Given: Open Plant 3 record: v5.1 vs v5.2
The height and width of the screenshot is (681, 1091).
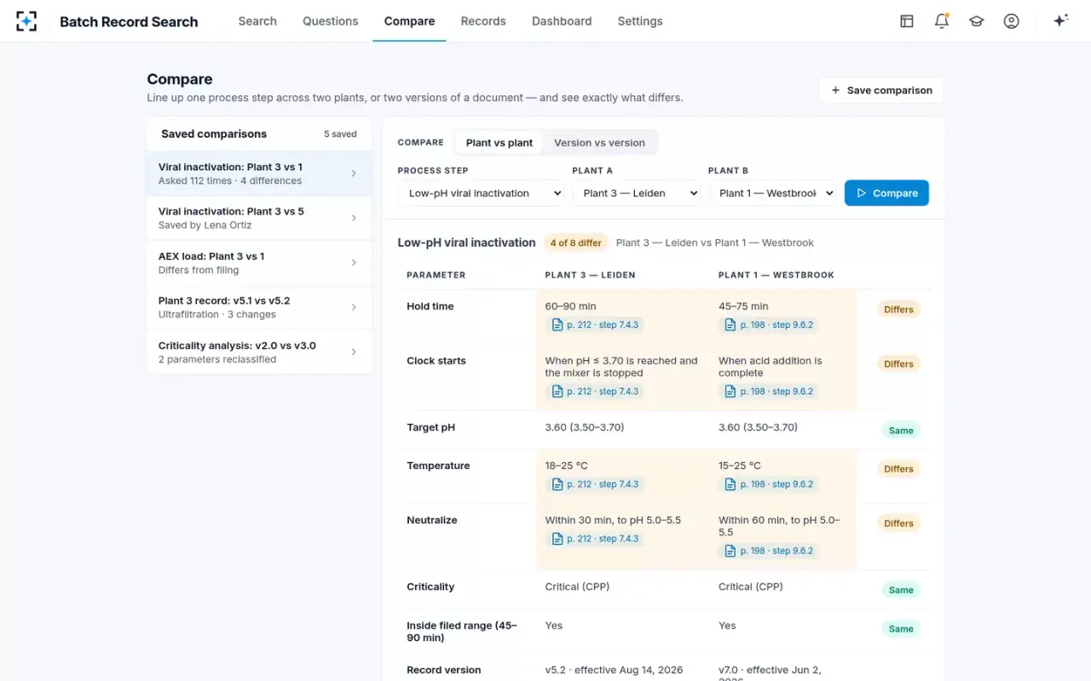Looking at the screenshot, I should 259,307.
